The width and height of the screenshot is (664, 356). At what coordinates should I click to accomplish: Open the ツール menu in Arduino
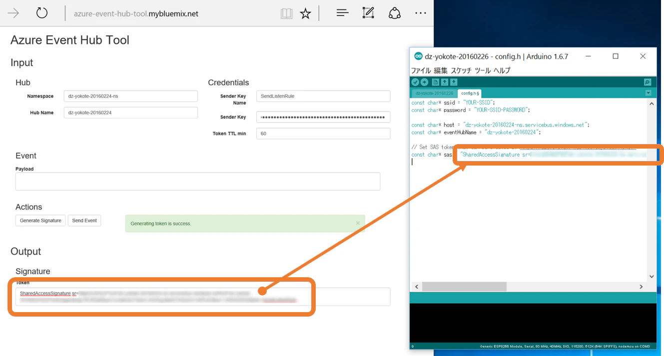[483, 70]
